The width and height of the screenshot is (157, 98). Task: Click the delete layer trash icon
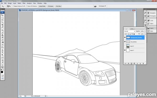click(x=143, y=64)
